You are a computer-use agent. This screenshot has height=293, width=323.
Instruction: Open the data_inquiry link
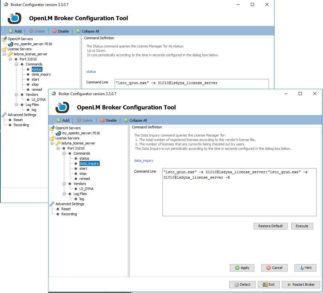pos(143,161)
